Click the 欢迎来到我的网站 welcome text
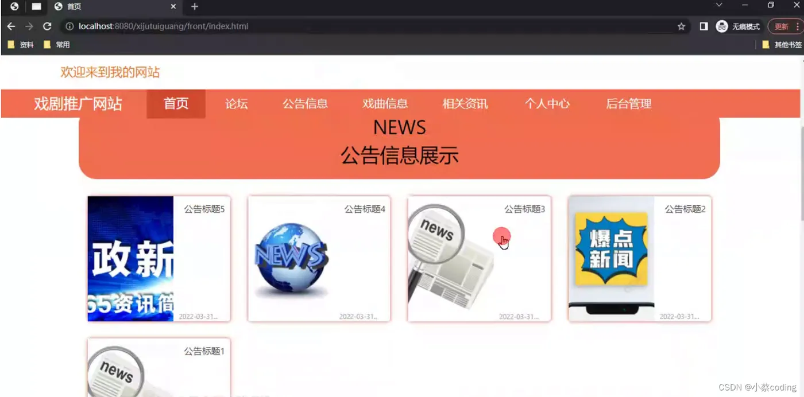 coord(110,72)
